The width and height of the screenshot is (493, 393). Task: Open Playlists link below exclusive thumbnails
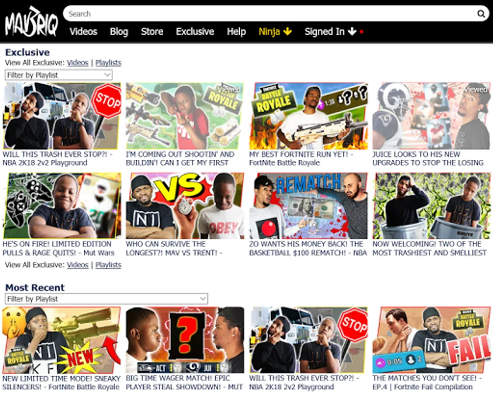click(x=108, y=265)
